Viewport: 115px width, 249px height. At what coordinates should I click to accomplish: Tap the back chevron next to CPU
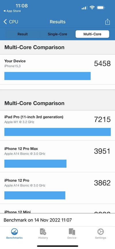(5, 22)
